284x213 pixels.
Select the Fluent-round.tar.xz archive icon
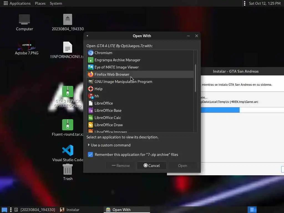(x=68, y=125)
